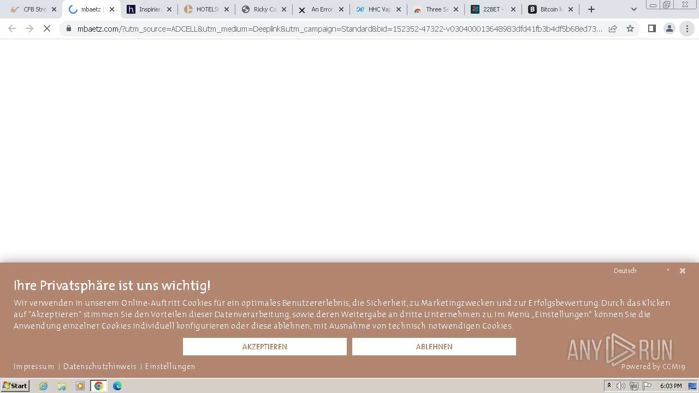Screen dimensions: 699x393
Task: Accept cookies with AKZEPTIEREN button
Action: pyautogui.click(x=265, y=347)
